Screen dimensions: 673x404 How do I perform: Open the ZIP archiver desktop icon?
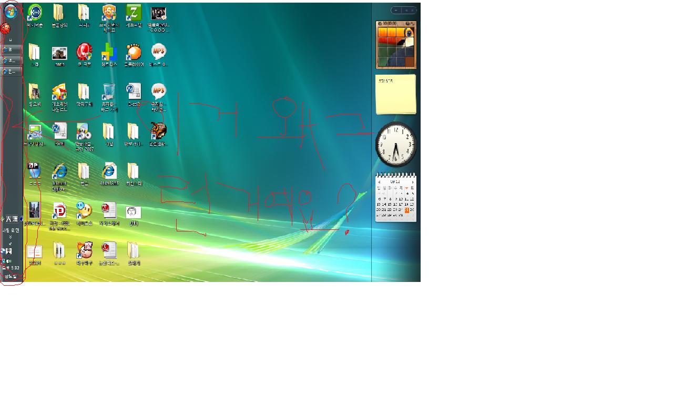34,171
